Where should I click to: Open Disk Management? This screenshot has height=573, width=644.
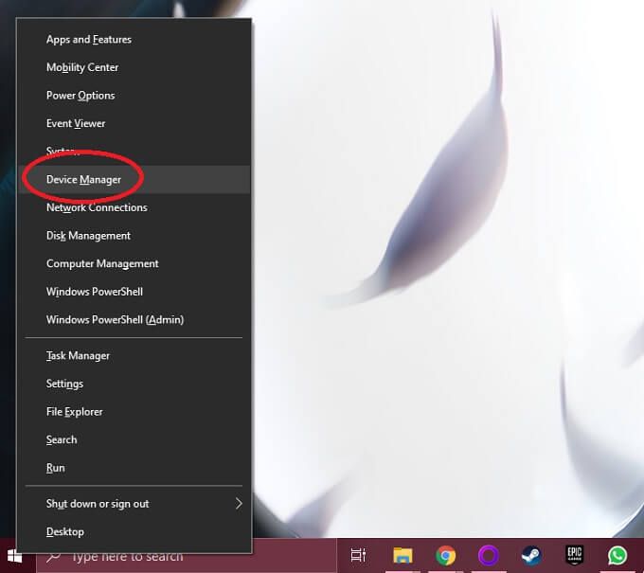[x=134, y=236]
